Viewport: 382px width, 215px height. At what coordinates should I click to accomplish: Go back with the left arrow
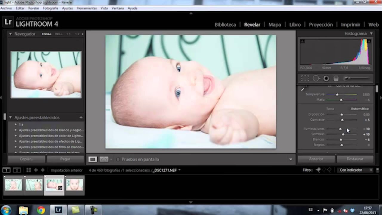(36, 170)
